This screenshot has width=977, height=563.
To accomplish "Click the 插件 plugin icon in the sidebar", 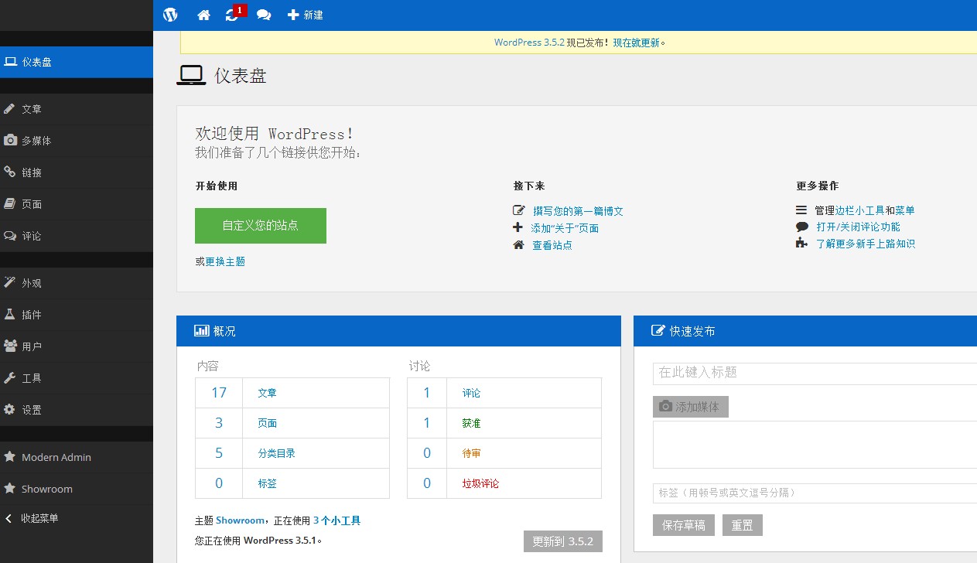I will [x=11, y=314].
